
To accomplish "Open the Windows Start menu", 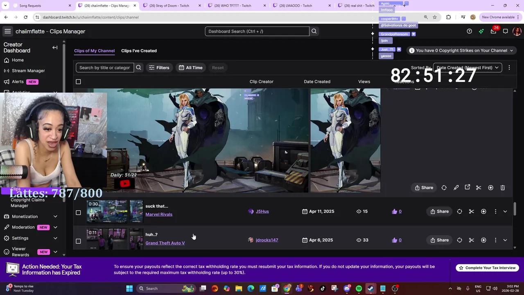I will (129, 288).
